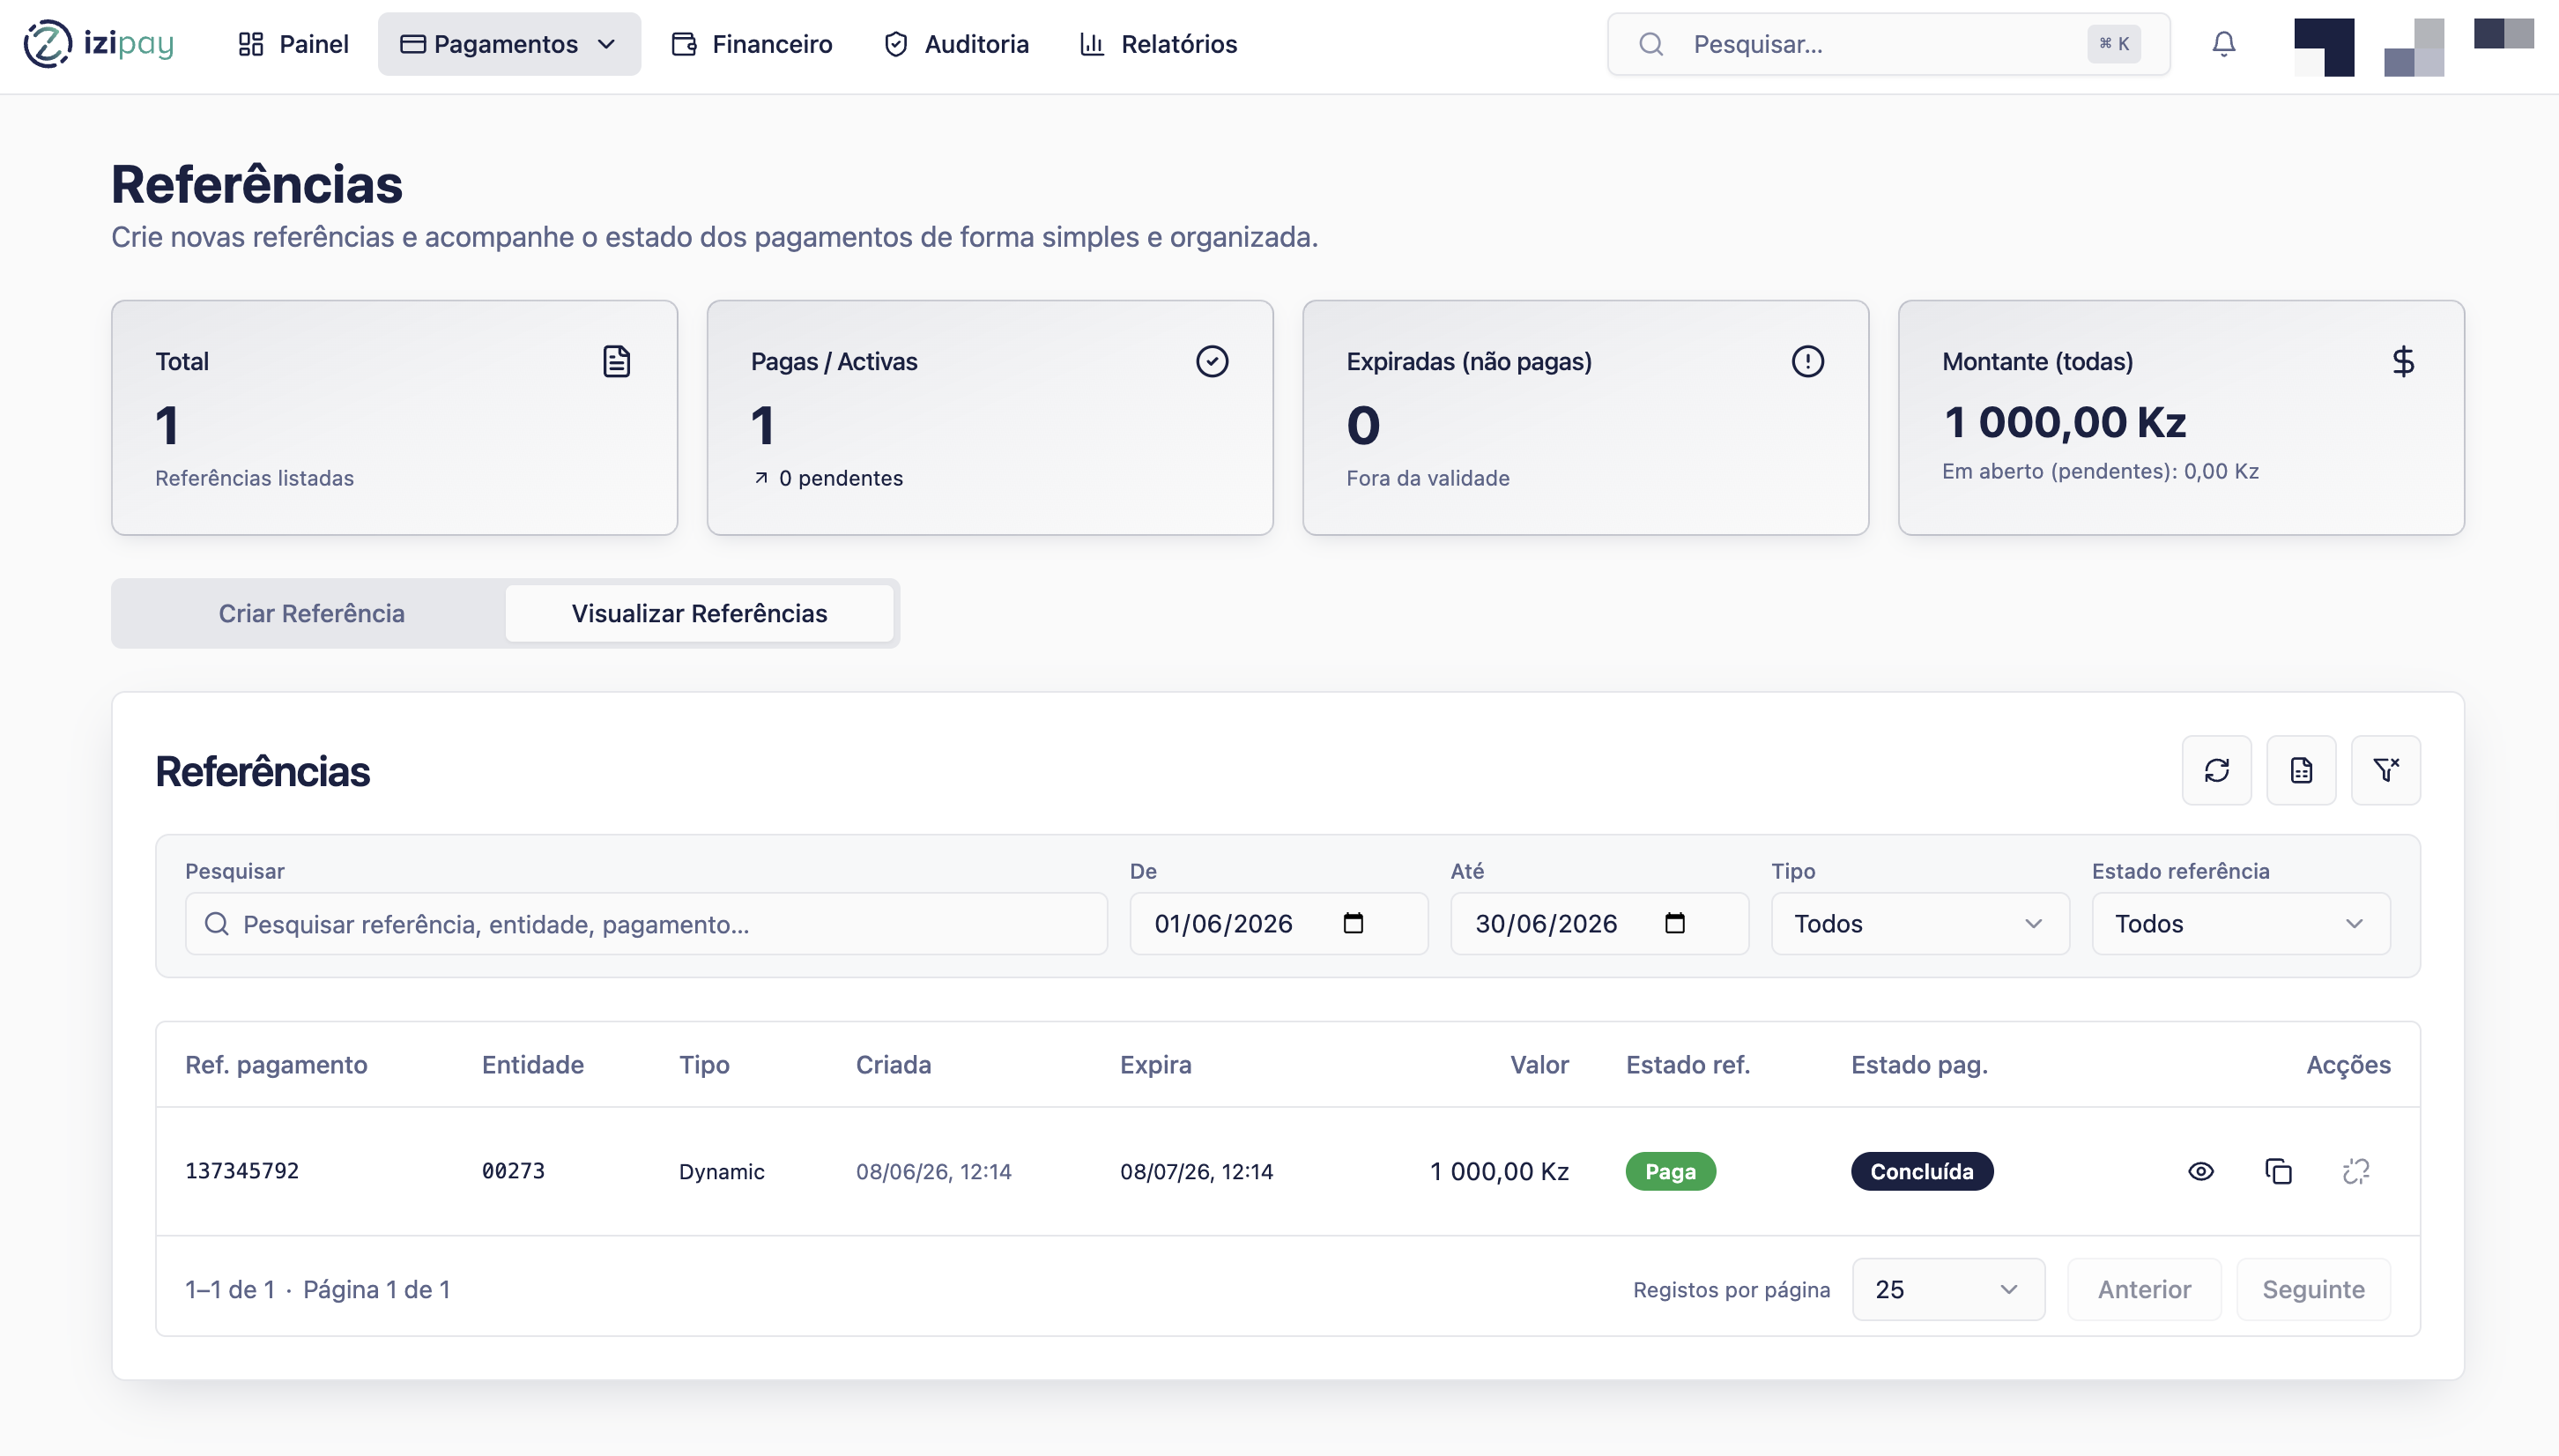Click the Referências listadas text
This screenshot has width=2559, height=1456.
254,478
